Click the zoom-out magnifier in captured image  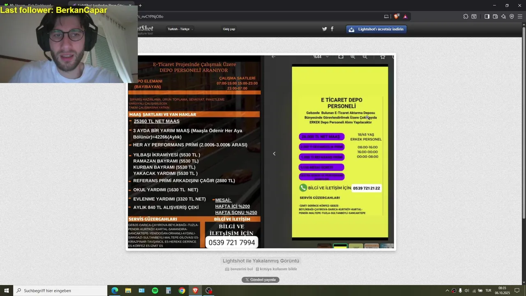(365, 57)
